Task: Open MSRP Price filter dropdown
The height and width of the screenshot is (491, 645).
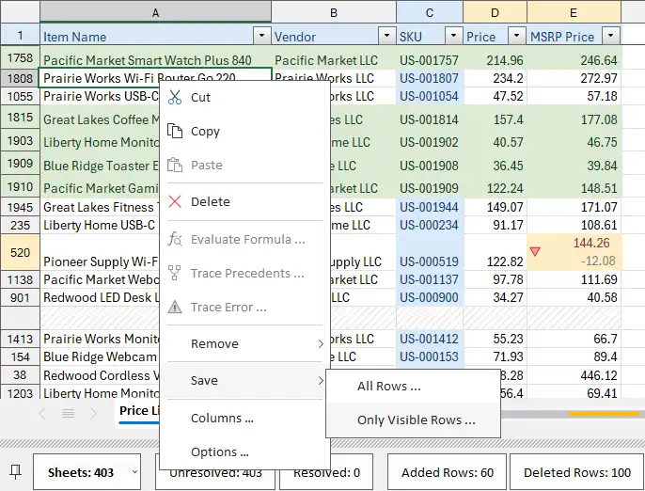Action: (611, 36)
